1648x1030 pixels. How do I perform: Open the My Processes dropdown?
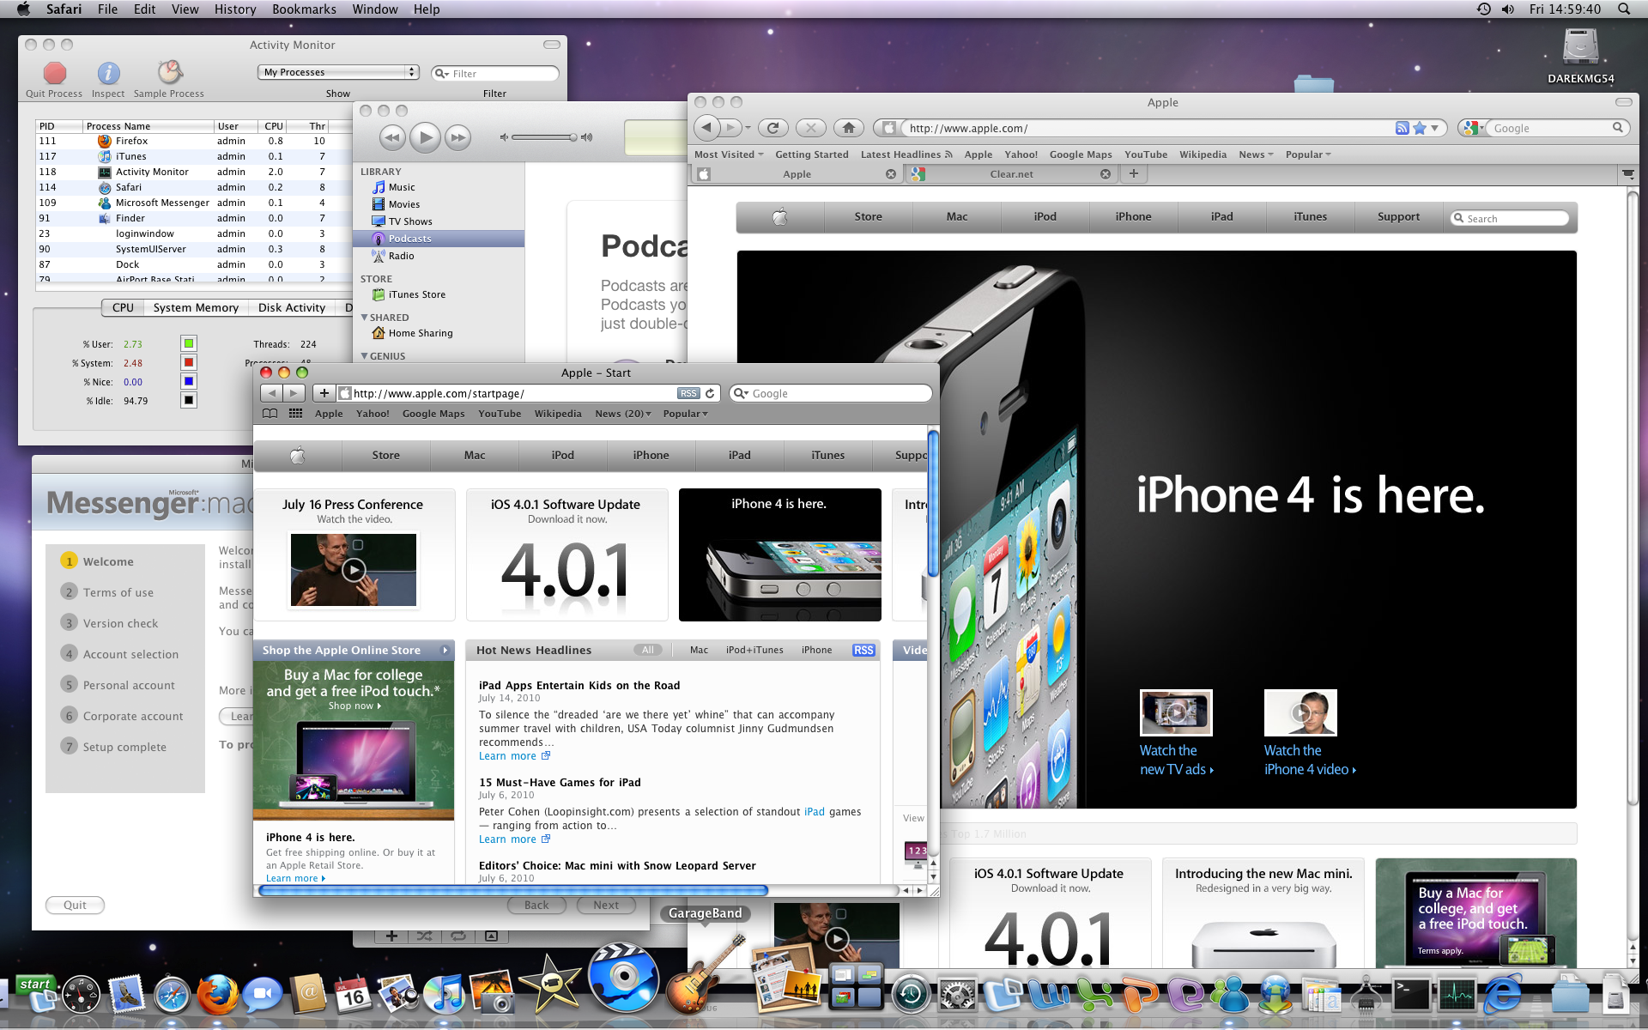tap(338, 72)
